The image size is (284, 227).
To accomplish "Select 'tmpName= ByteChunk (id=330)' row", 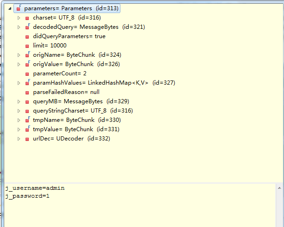I will [77, 120].
